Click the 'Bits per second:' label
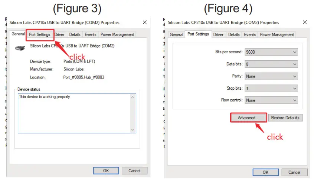Viewport: 314px width, 183px height. [229, 52]
